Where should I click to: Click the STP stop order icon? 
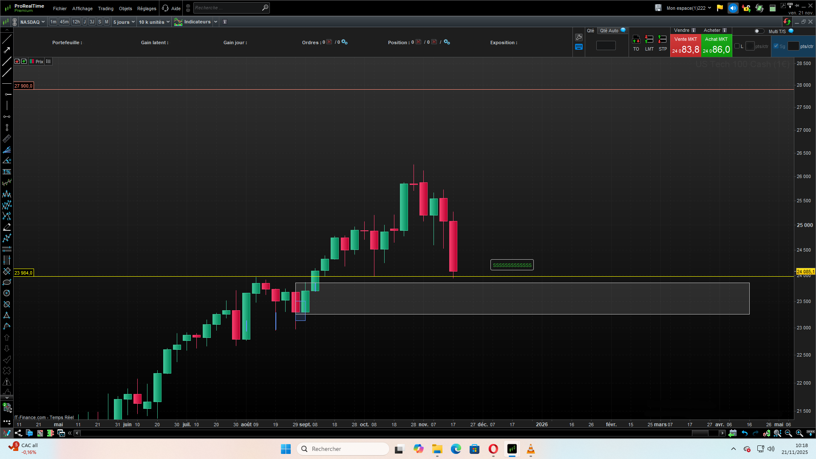pyautogui.click(x=662, y=40)
